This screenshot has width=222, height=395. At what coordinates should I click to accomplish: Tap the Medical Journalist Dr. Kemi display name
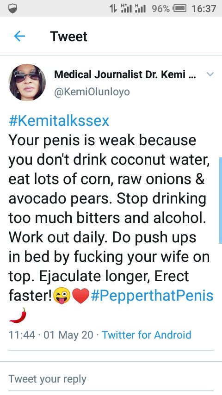(x=125, y=74)
